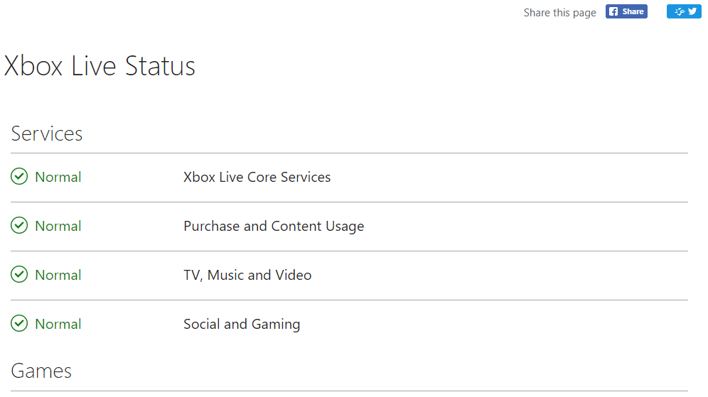Select the Normal status beside TV, Music and Video
This screenshot has width=708, height=397.
58,275
